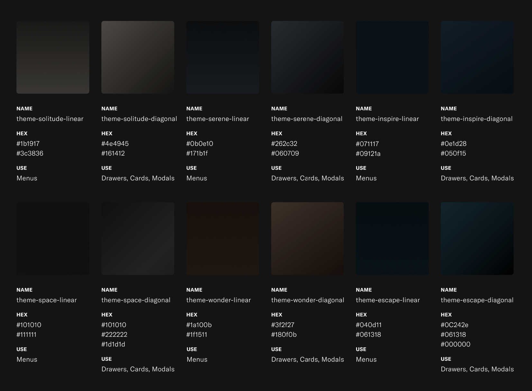This screenshot has height=391, width=532.
Task: Click Drawers, Cards, Modals under theme-serene-diagonal
Action: [307, 178]
